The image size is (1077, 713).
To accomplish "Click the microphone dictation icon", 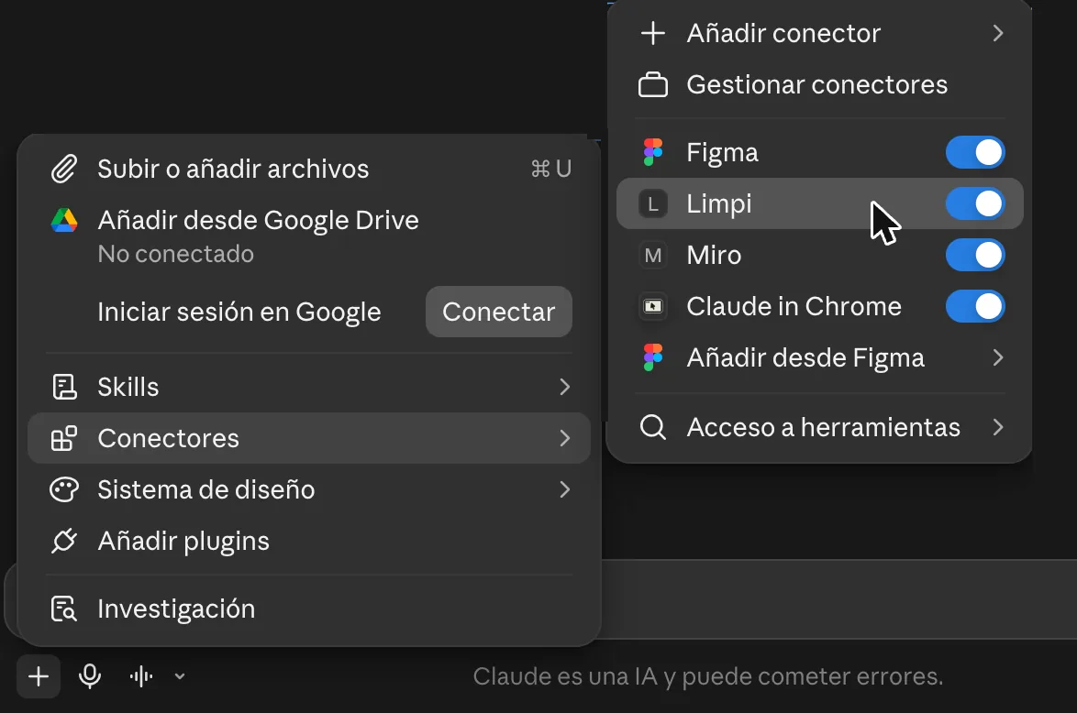I will pos(90,676).
